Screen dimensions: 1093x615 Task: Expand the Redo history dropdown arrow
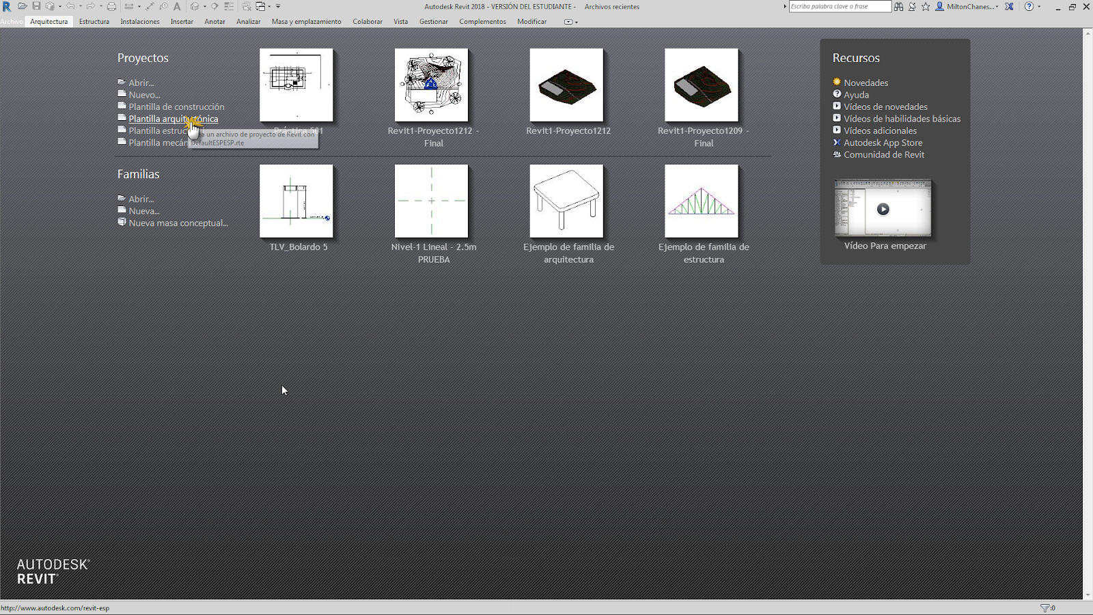(x=101, y=6)
